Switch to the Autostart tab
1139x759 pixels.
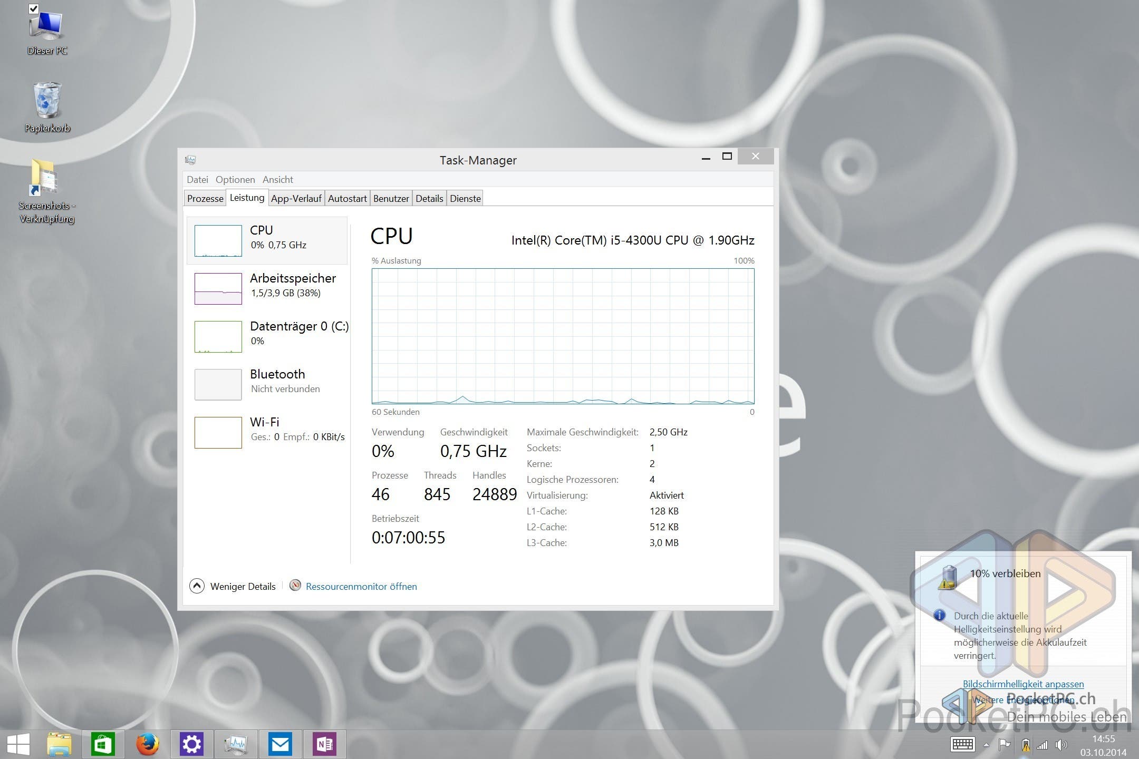point(347,199)
